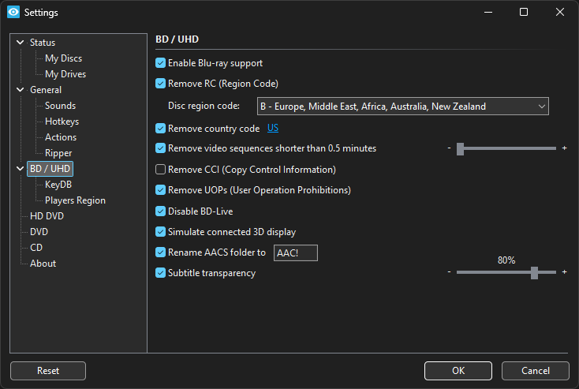
Task: Untick Simulate connected 3D display
Action: coord(161,232)
